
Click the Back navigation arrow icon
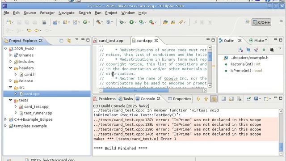click(x=37, y=30)
